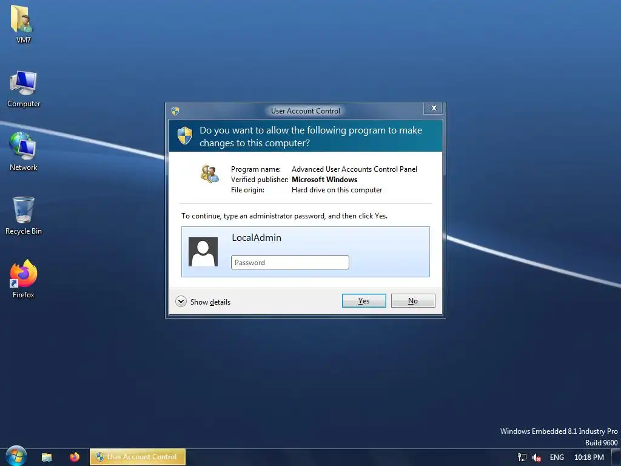Click the user accounts program icon
Image resolution: width=621 pixels, height=466 pixels.
209,174
